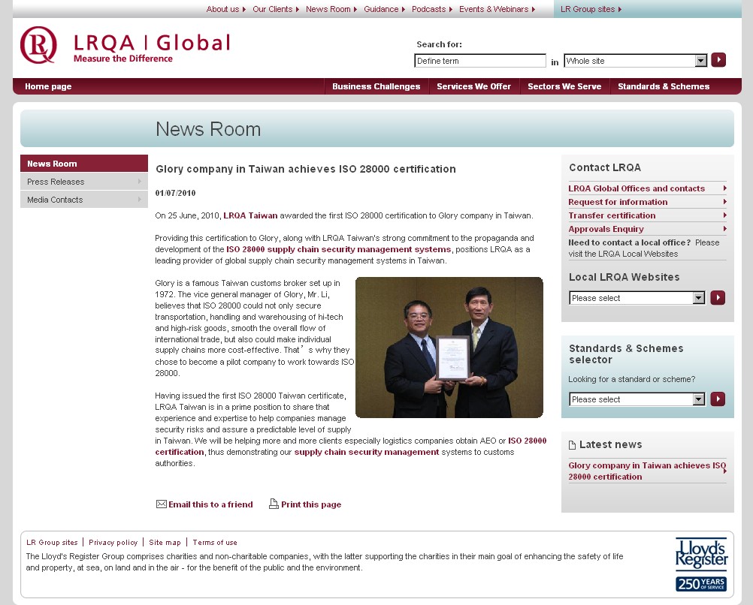Screen dimensions: 753x605
Task: Click the arrow on Press Releases row
Action: pos(139,182)
